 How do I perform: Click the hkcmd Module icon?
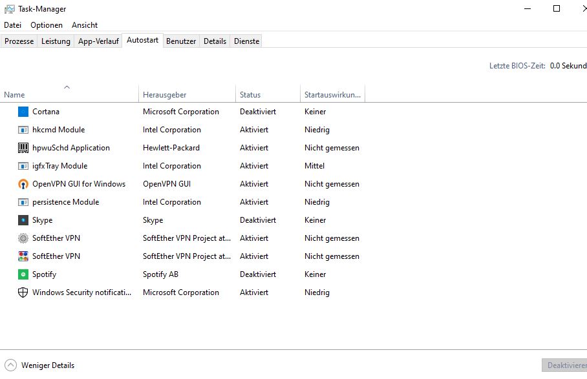(23, 130)
